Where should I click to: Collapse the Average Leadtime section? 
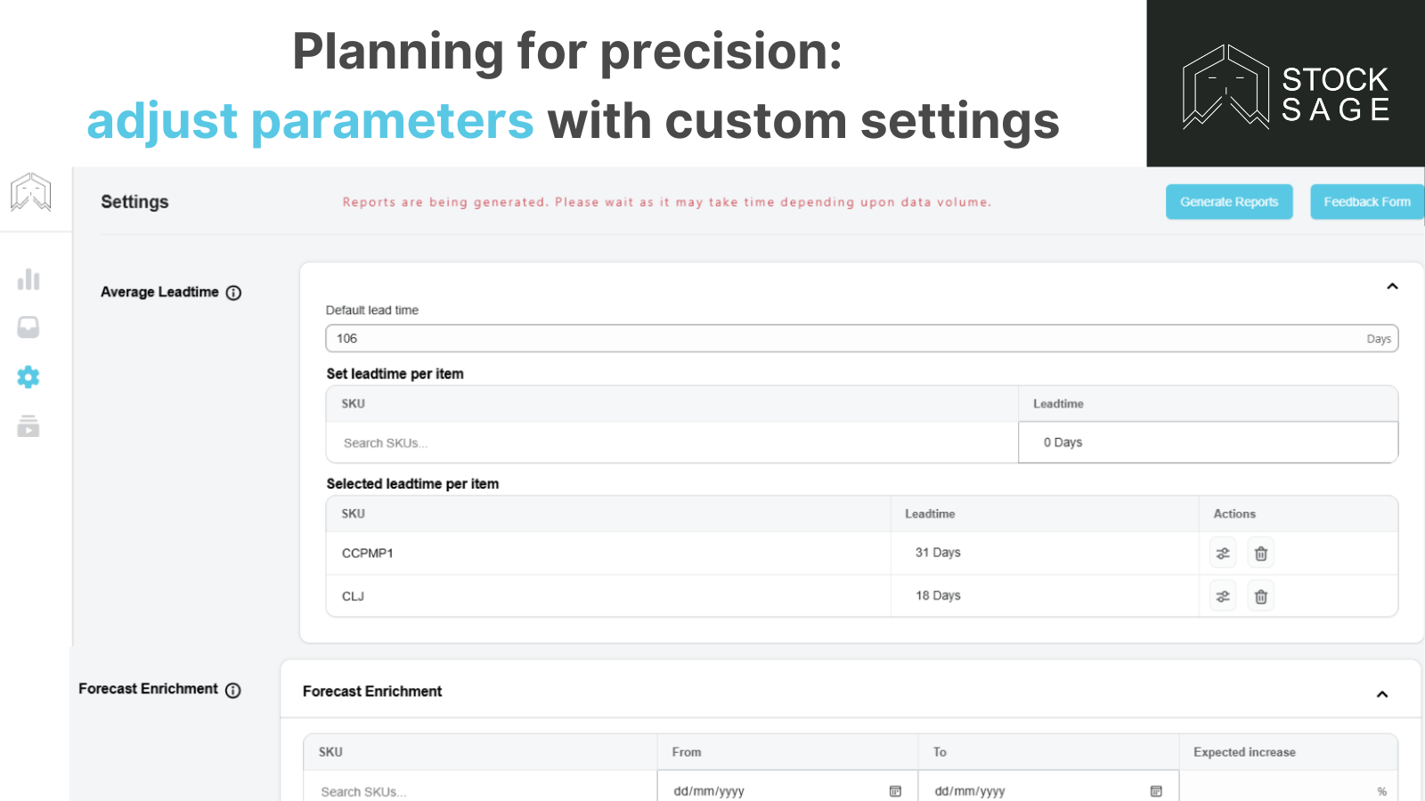tap(1392, 287)
